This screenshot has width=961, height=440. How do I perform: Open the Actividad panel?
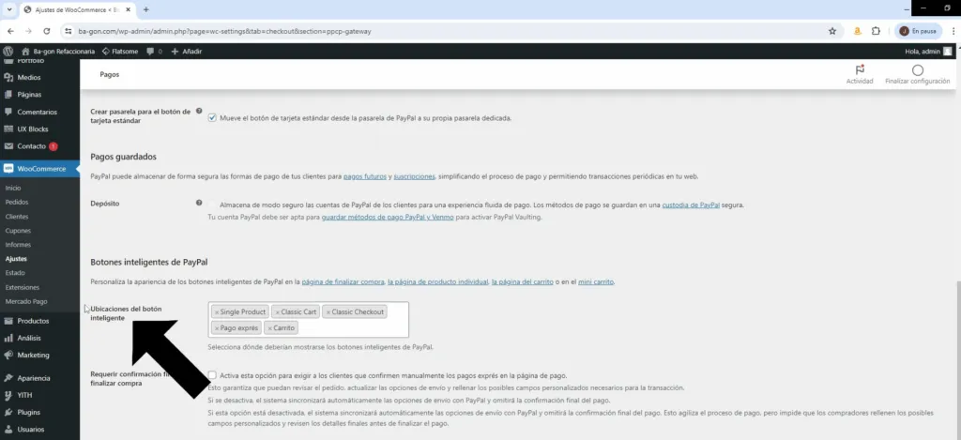click(860, 75)
